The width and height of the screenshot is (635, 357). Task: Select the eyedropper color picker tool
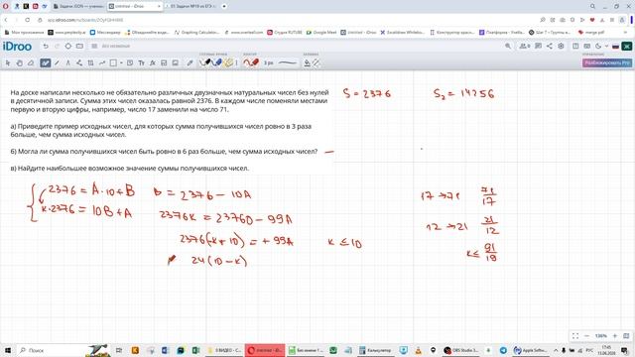190,62
